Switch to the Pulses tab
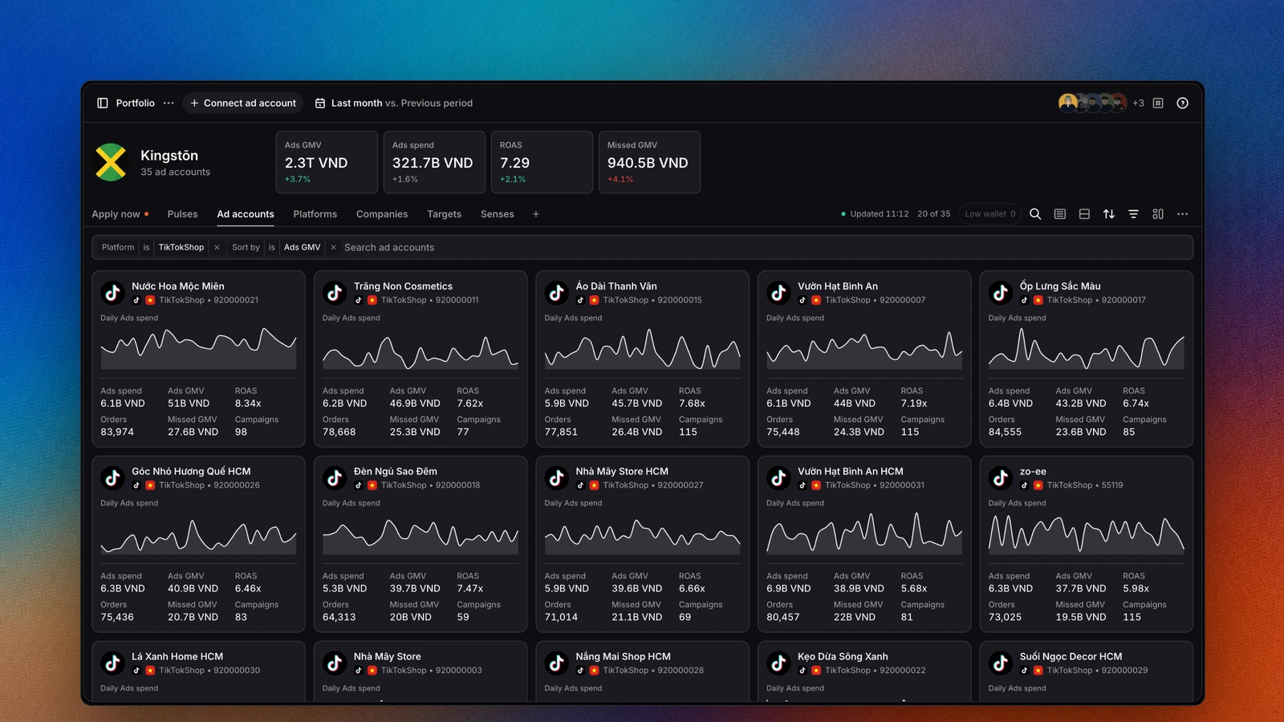 182,214
